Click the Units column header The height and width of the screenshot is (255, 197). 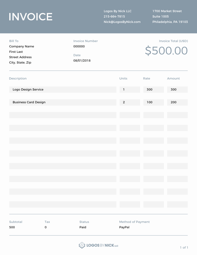coord(123,78)
